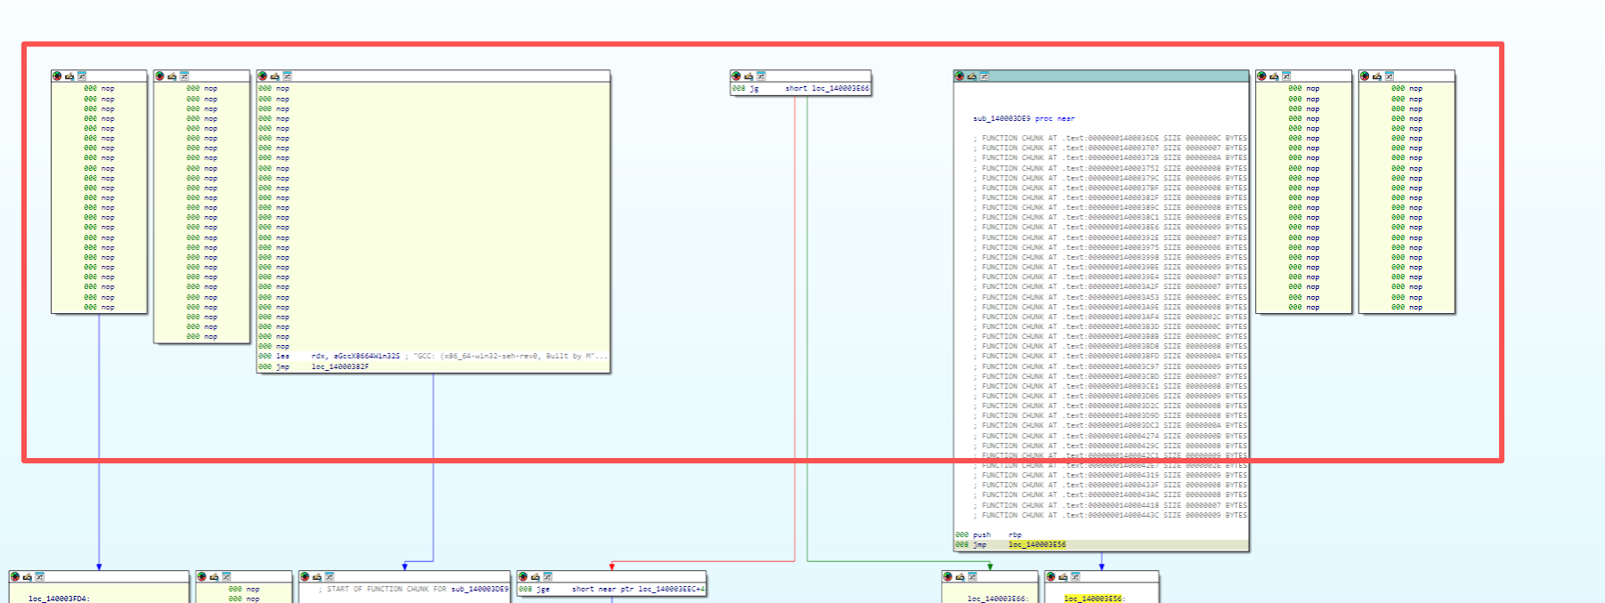Set color of nop node adjacent to lea rdx node
This screenshot has width=1605, height=603.
(159, 76)
